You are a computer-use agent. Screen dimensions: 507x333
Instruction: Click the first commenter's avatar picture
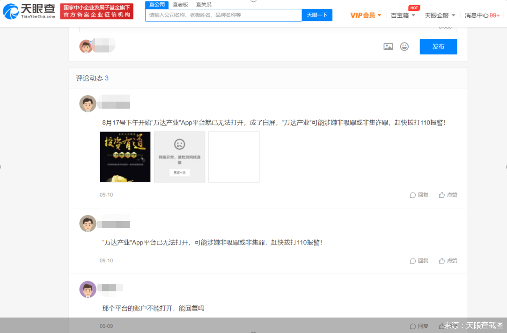tap(88, 104)
